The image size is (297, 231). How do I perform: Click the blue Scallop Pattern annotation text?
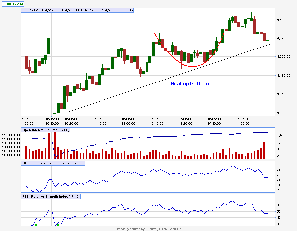pyautogui.click(x=190, y=84)
